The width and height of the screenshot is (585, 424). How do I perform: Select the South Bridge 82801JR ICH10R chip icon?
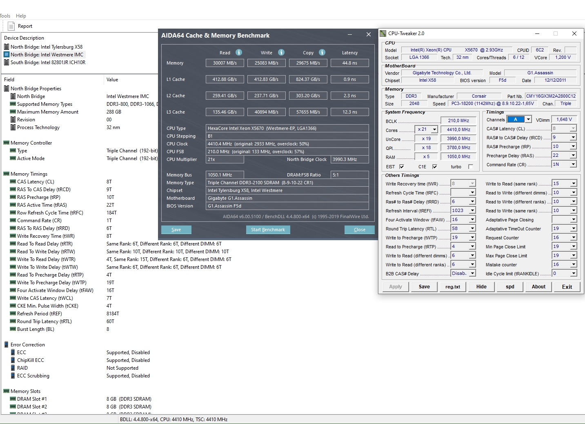7,62
